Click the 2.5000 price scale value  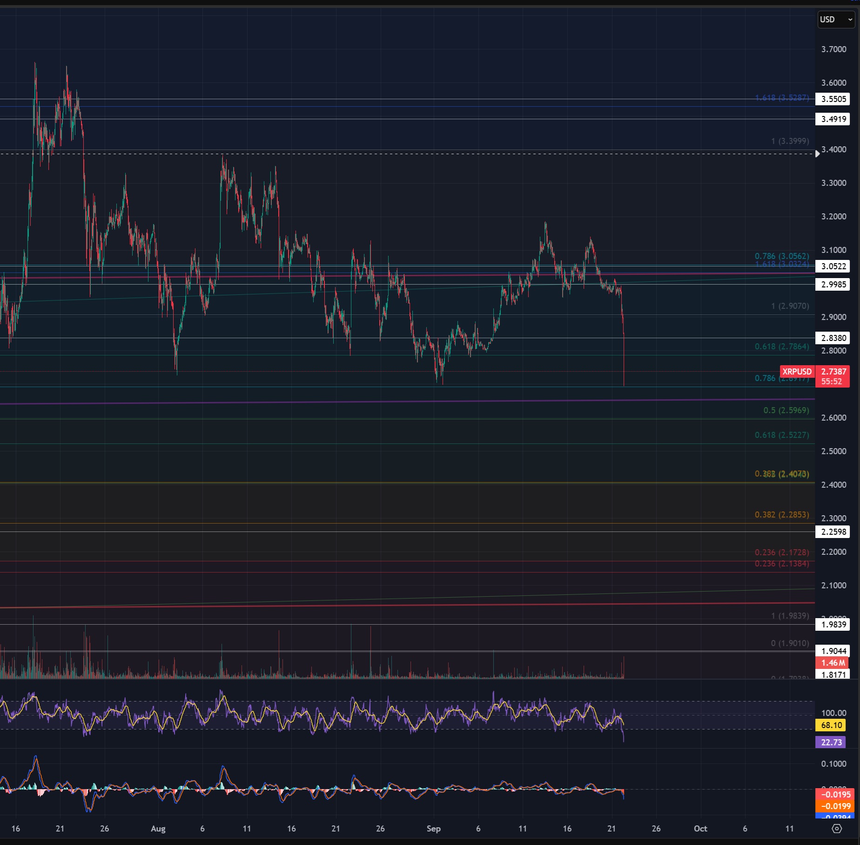point(833,451)
